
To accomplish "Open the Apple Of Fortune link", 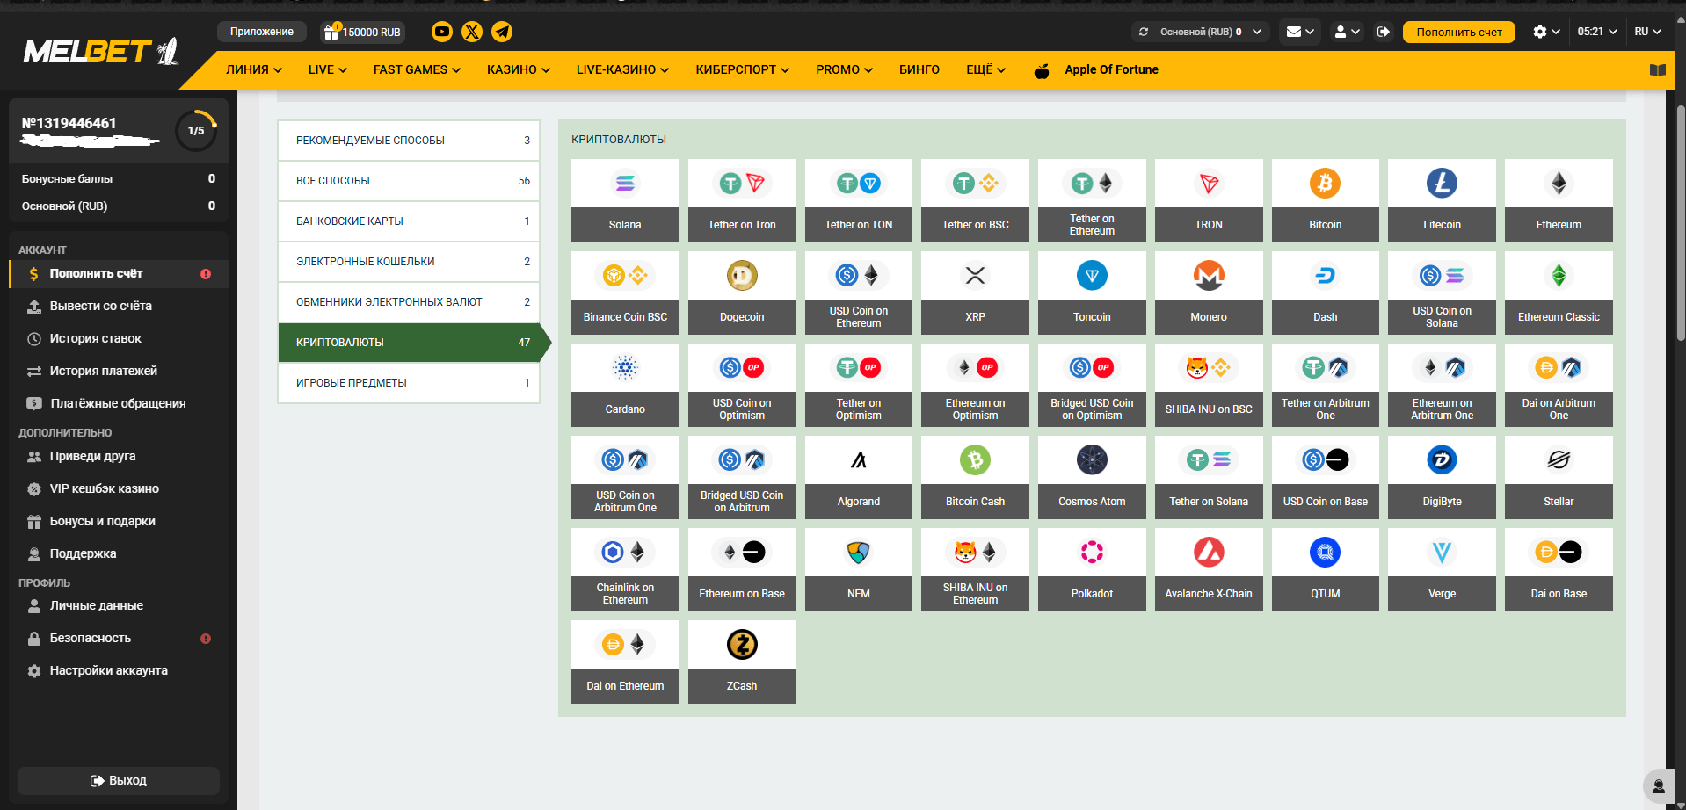I will point(1096,70).
